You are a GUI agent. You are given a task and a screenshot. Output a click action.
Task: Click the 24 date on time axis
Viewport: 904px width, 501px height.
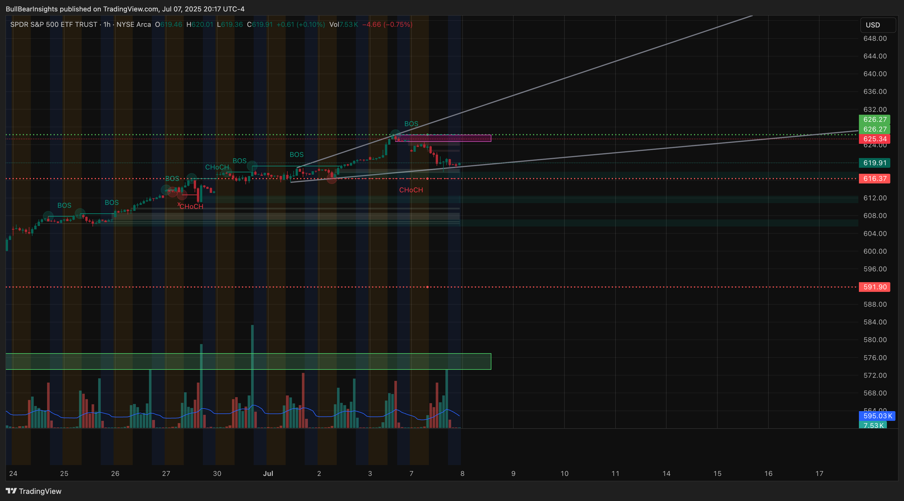point(13,474)
